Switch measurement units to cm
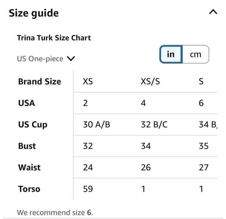This screenshot has width=226, height=219. (x=196, y=54)
